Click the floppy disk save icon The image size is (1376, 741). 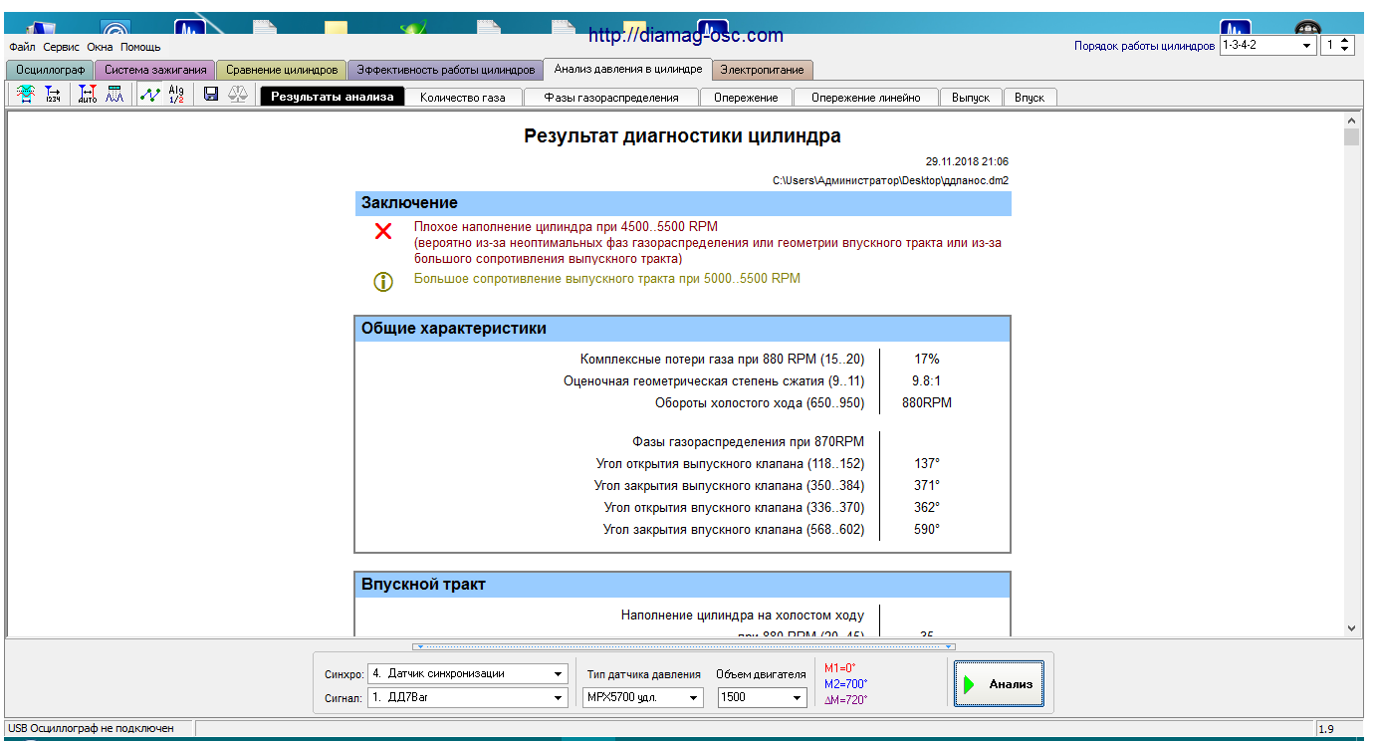(x=211, y=95)
